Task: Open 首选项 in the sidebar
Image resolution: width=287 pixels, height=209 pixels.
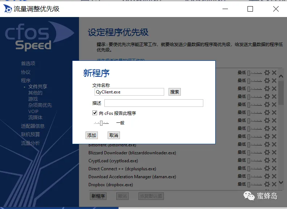Action: coord(28,63)
